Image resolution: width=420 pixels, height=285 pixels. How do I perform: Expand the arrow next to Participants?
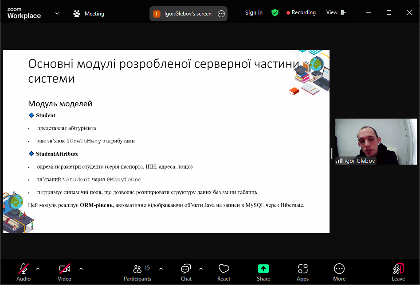(x=161, y=269)
